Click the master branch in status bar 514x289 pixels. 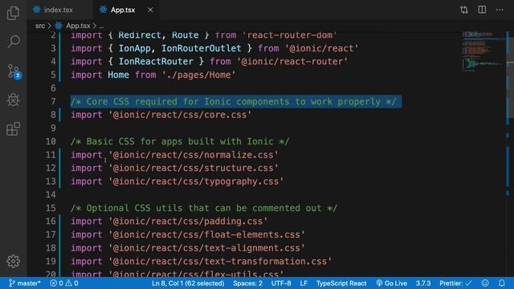point(25,283)
